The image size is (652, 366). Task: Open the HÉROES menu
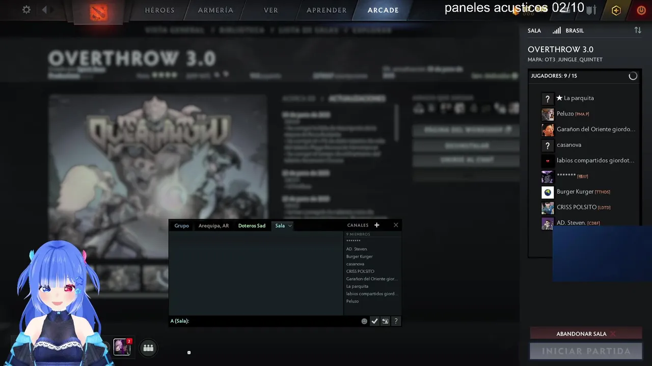159,10
